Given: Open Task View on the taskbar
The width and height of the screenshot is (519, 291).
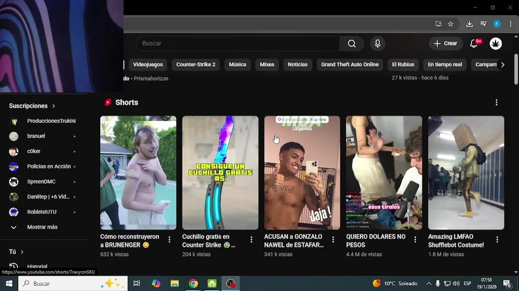Looking at the screenshot, I should 137,283.
